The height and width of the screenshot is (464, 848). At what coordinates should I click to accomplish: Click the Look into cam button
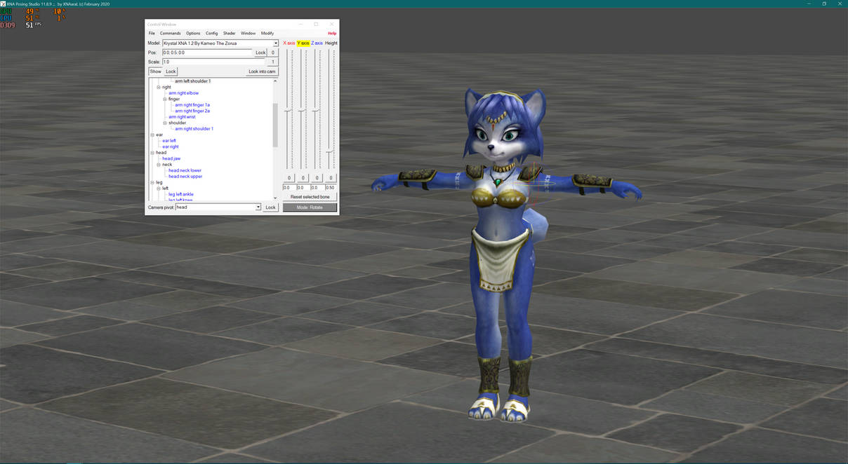[261, 71]
